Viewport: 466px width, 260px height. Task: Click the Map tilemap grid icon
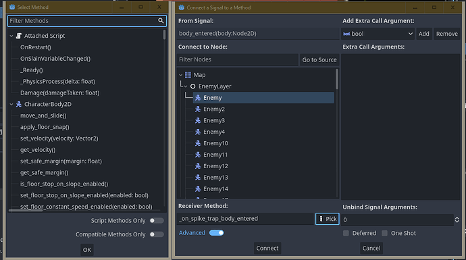tap(188, 75)
